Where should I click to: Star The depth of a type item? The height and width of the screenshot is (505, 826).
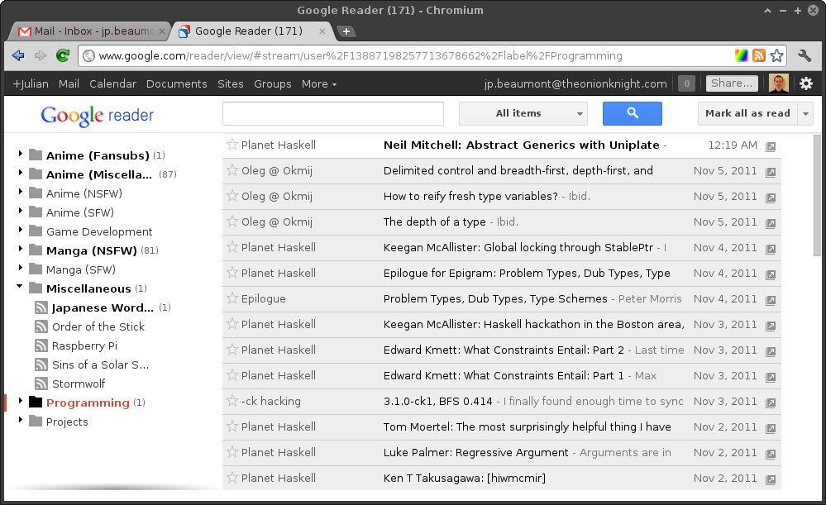[232, 222]
